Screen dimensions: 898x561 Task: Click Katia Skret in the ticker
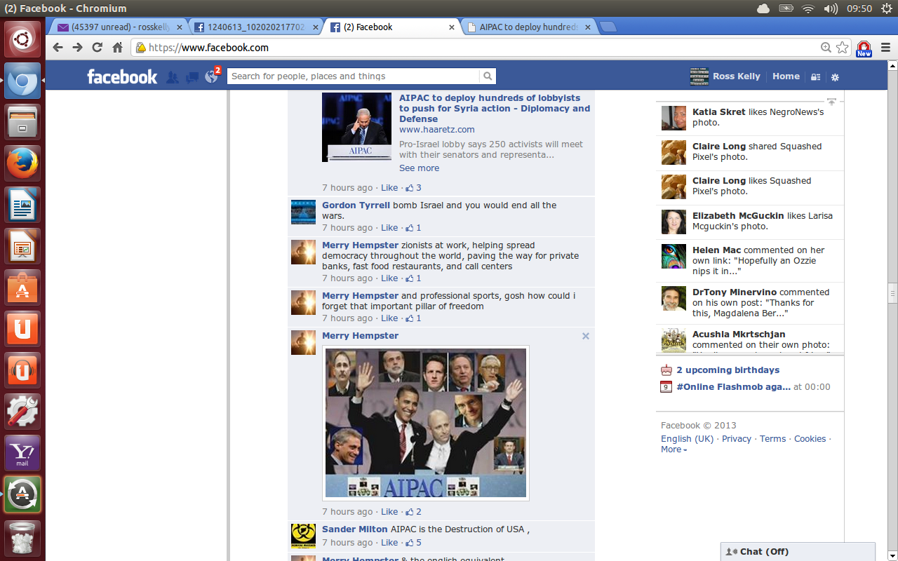[719, 112]
